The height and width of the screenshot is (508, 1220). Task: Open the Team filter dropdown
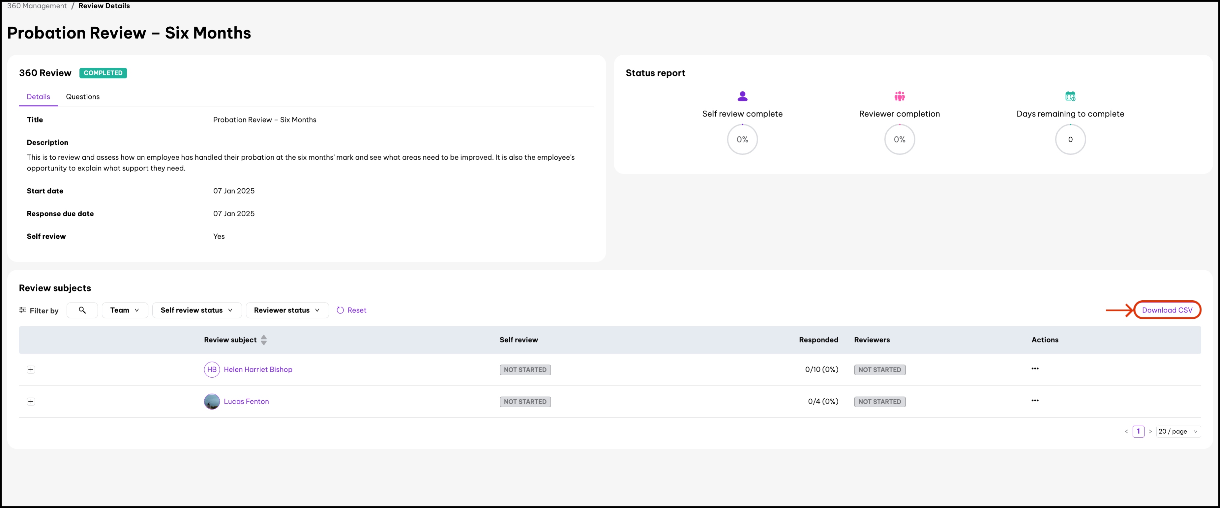point(125,310)
